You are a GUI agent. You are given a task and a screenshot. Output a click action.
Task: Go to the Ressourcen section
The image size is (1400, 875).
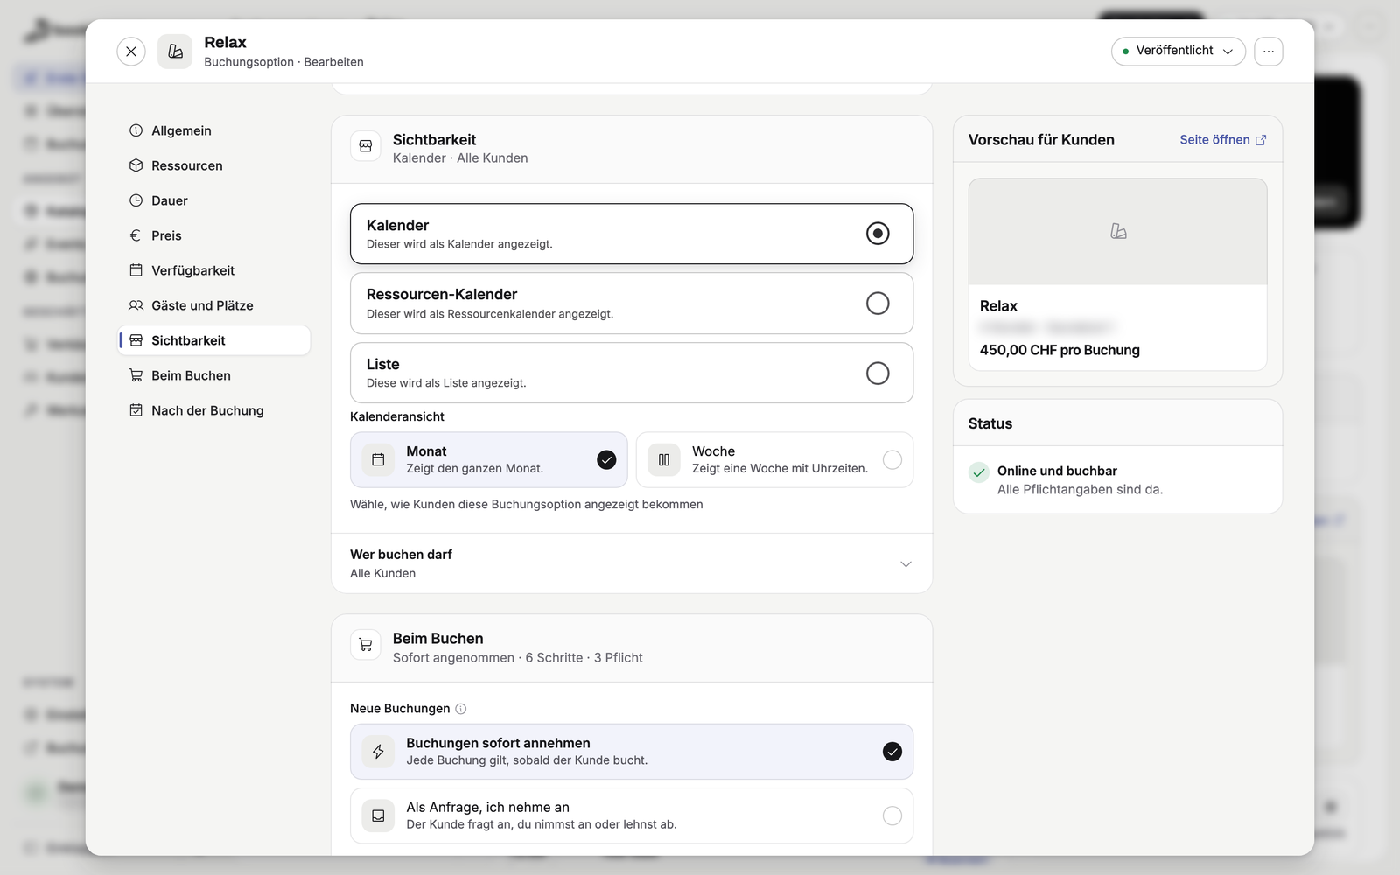point(214,165)
